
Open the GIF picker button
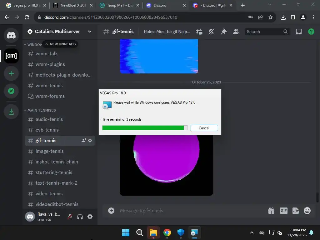(x=284, y=211)
